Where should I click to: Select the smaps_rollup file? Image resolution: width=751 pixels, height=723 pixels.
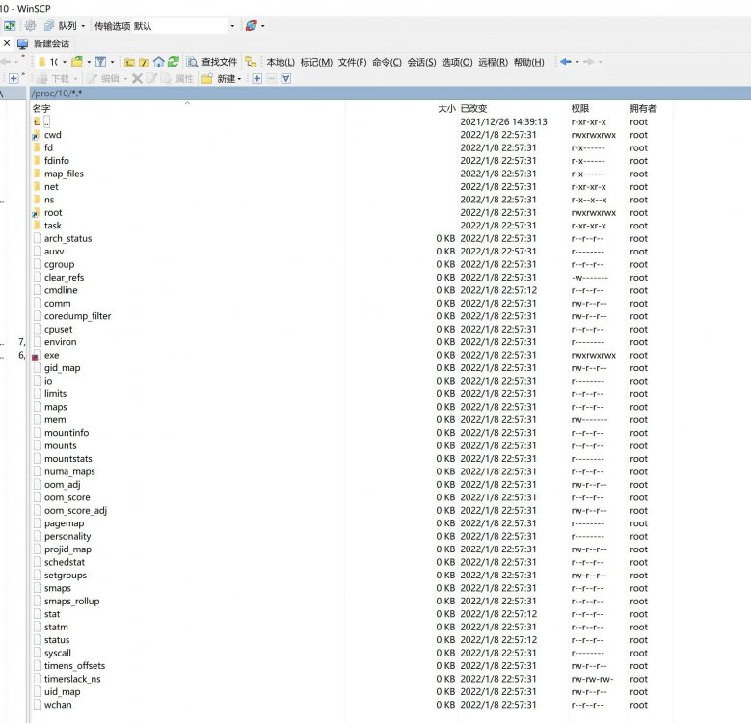(x=72, y=602)
